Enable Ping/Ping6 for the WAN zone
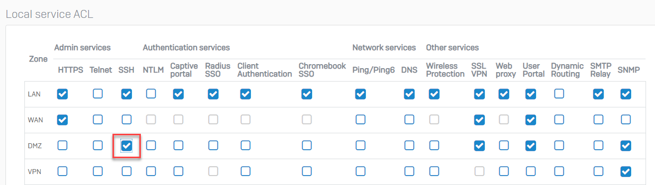 point(360,120)
